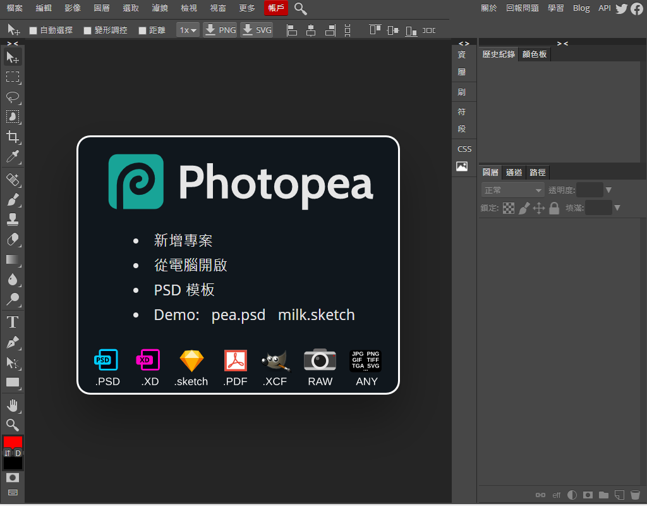Toggle Quick Mask mode icon

pyautogui.click(x=13, y=478)
